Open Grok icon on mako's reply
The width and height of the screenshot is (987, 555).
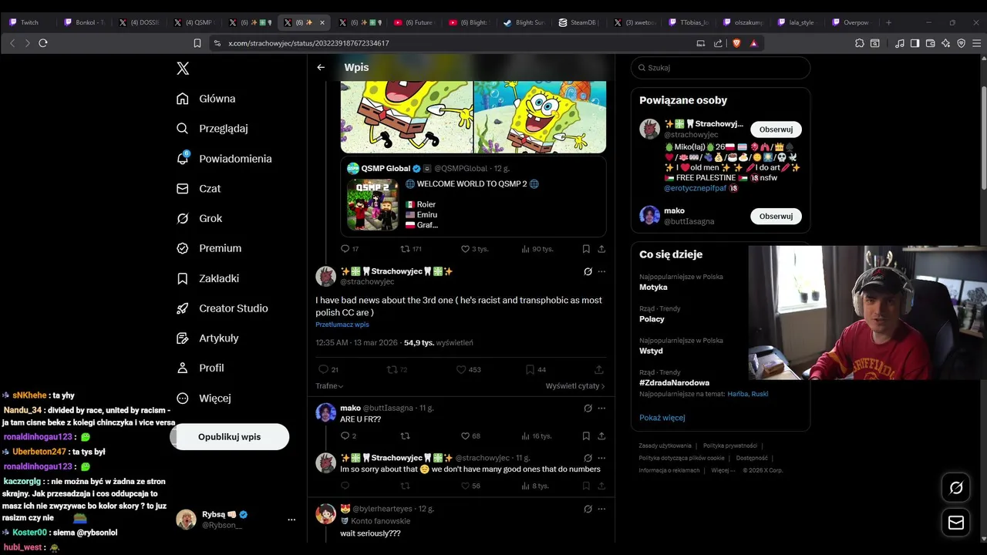tap(588, 408)
